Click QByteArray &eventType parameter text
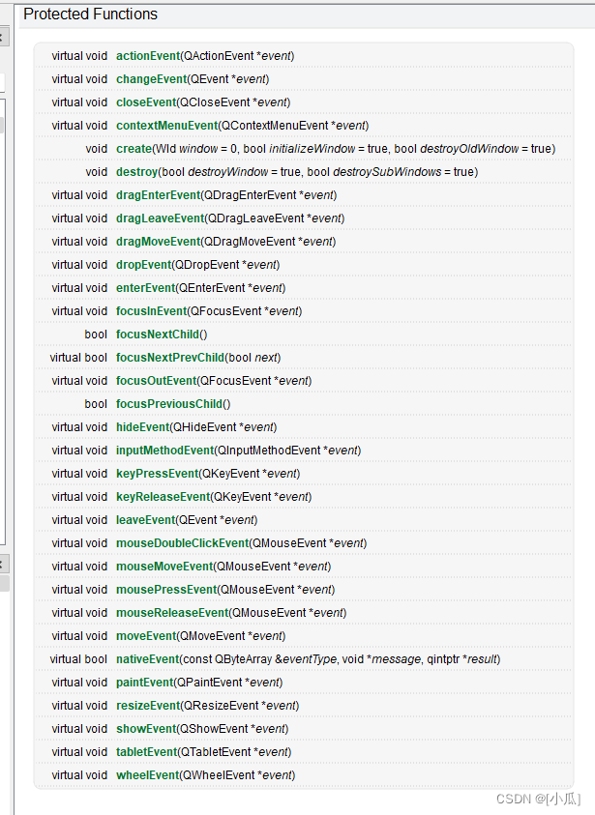 [276, 659]
